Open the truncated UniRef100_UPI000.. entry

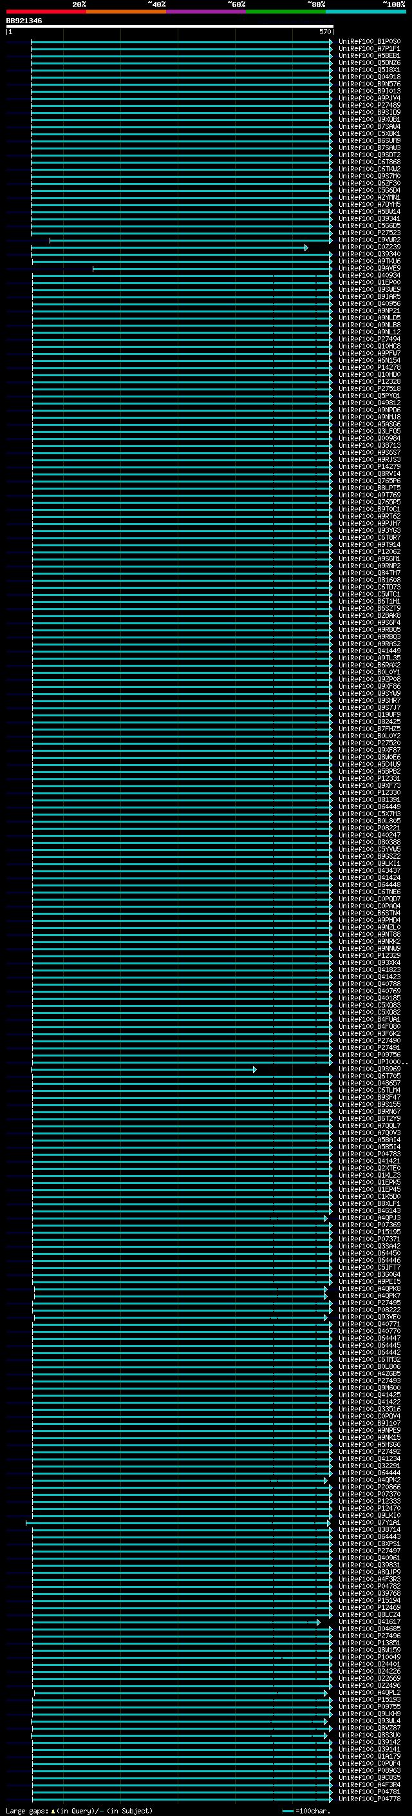point(373,1062)
